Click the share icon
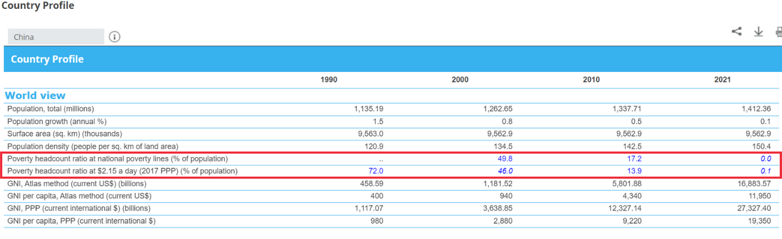The height and width of the screenshot is (239, 782). [x=737, y=32]
